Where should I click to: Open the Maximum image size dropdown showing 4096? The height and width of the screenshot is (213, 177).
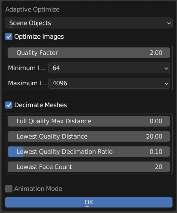pos(109,83)
